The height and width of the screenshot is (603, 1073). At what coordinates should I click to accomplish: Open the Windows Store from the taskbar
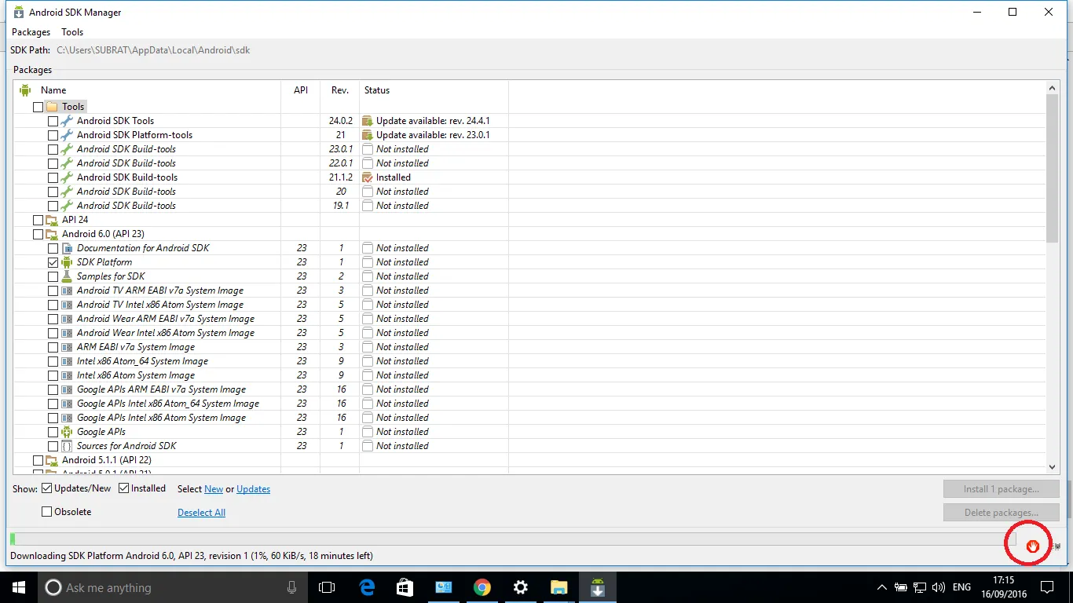click(x=405, y=587)
